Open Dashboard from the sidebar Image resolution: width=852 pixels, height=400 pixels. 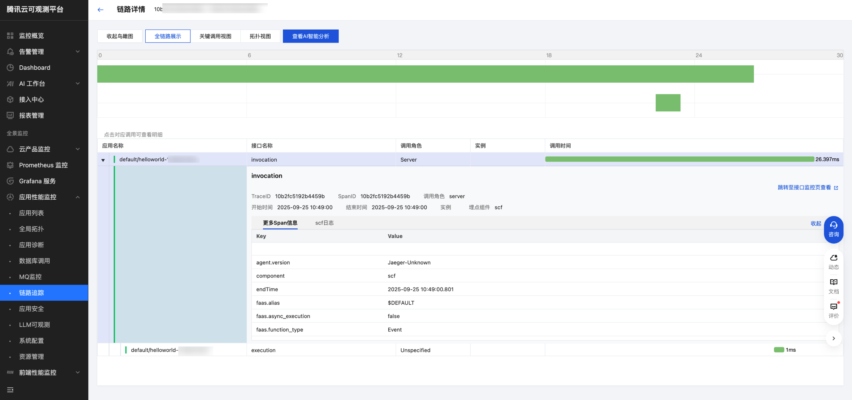(34, 68)
